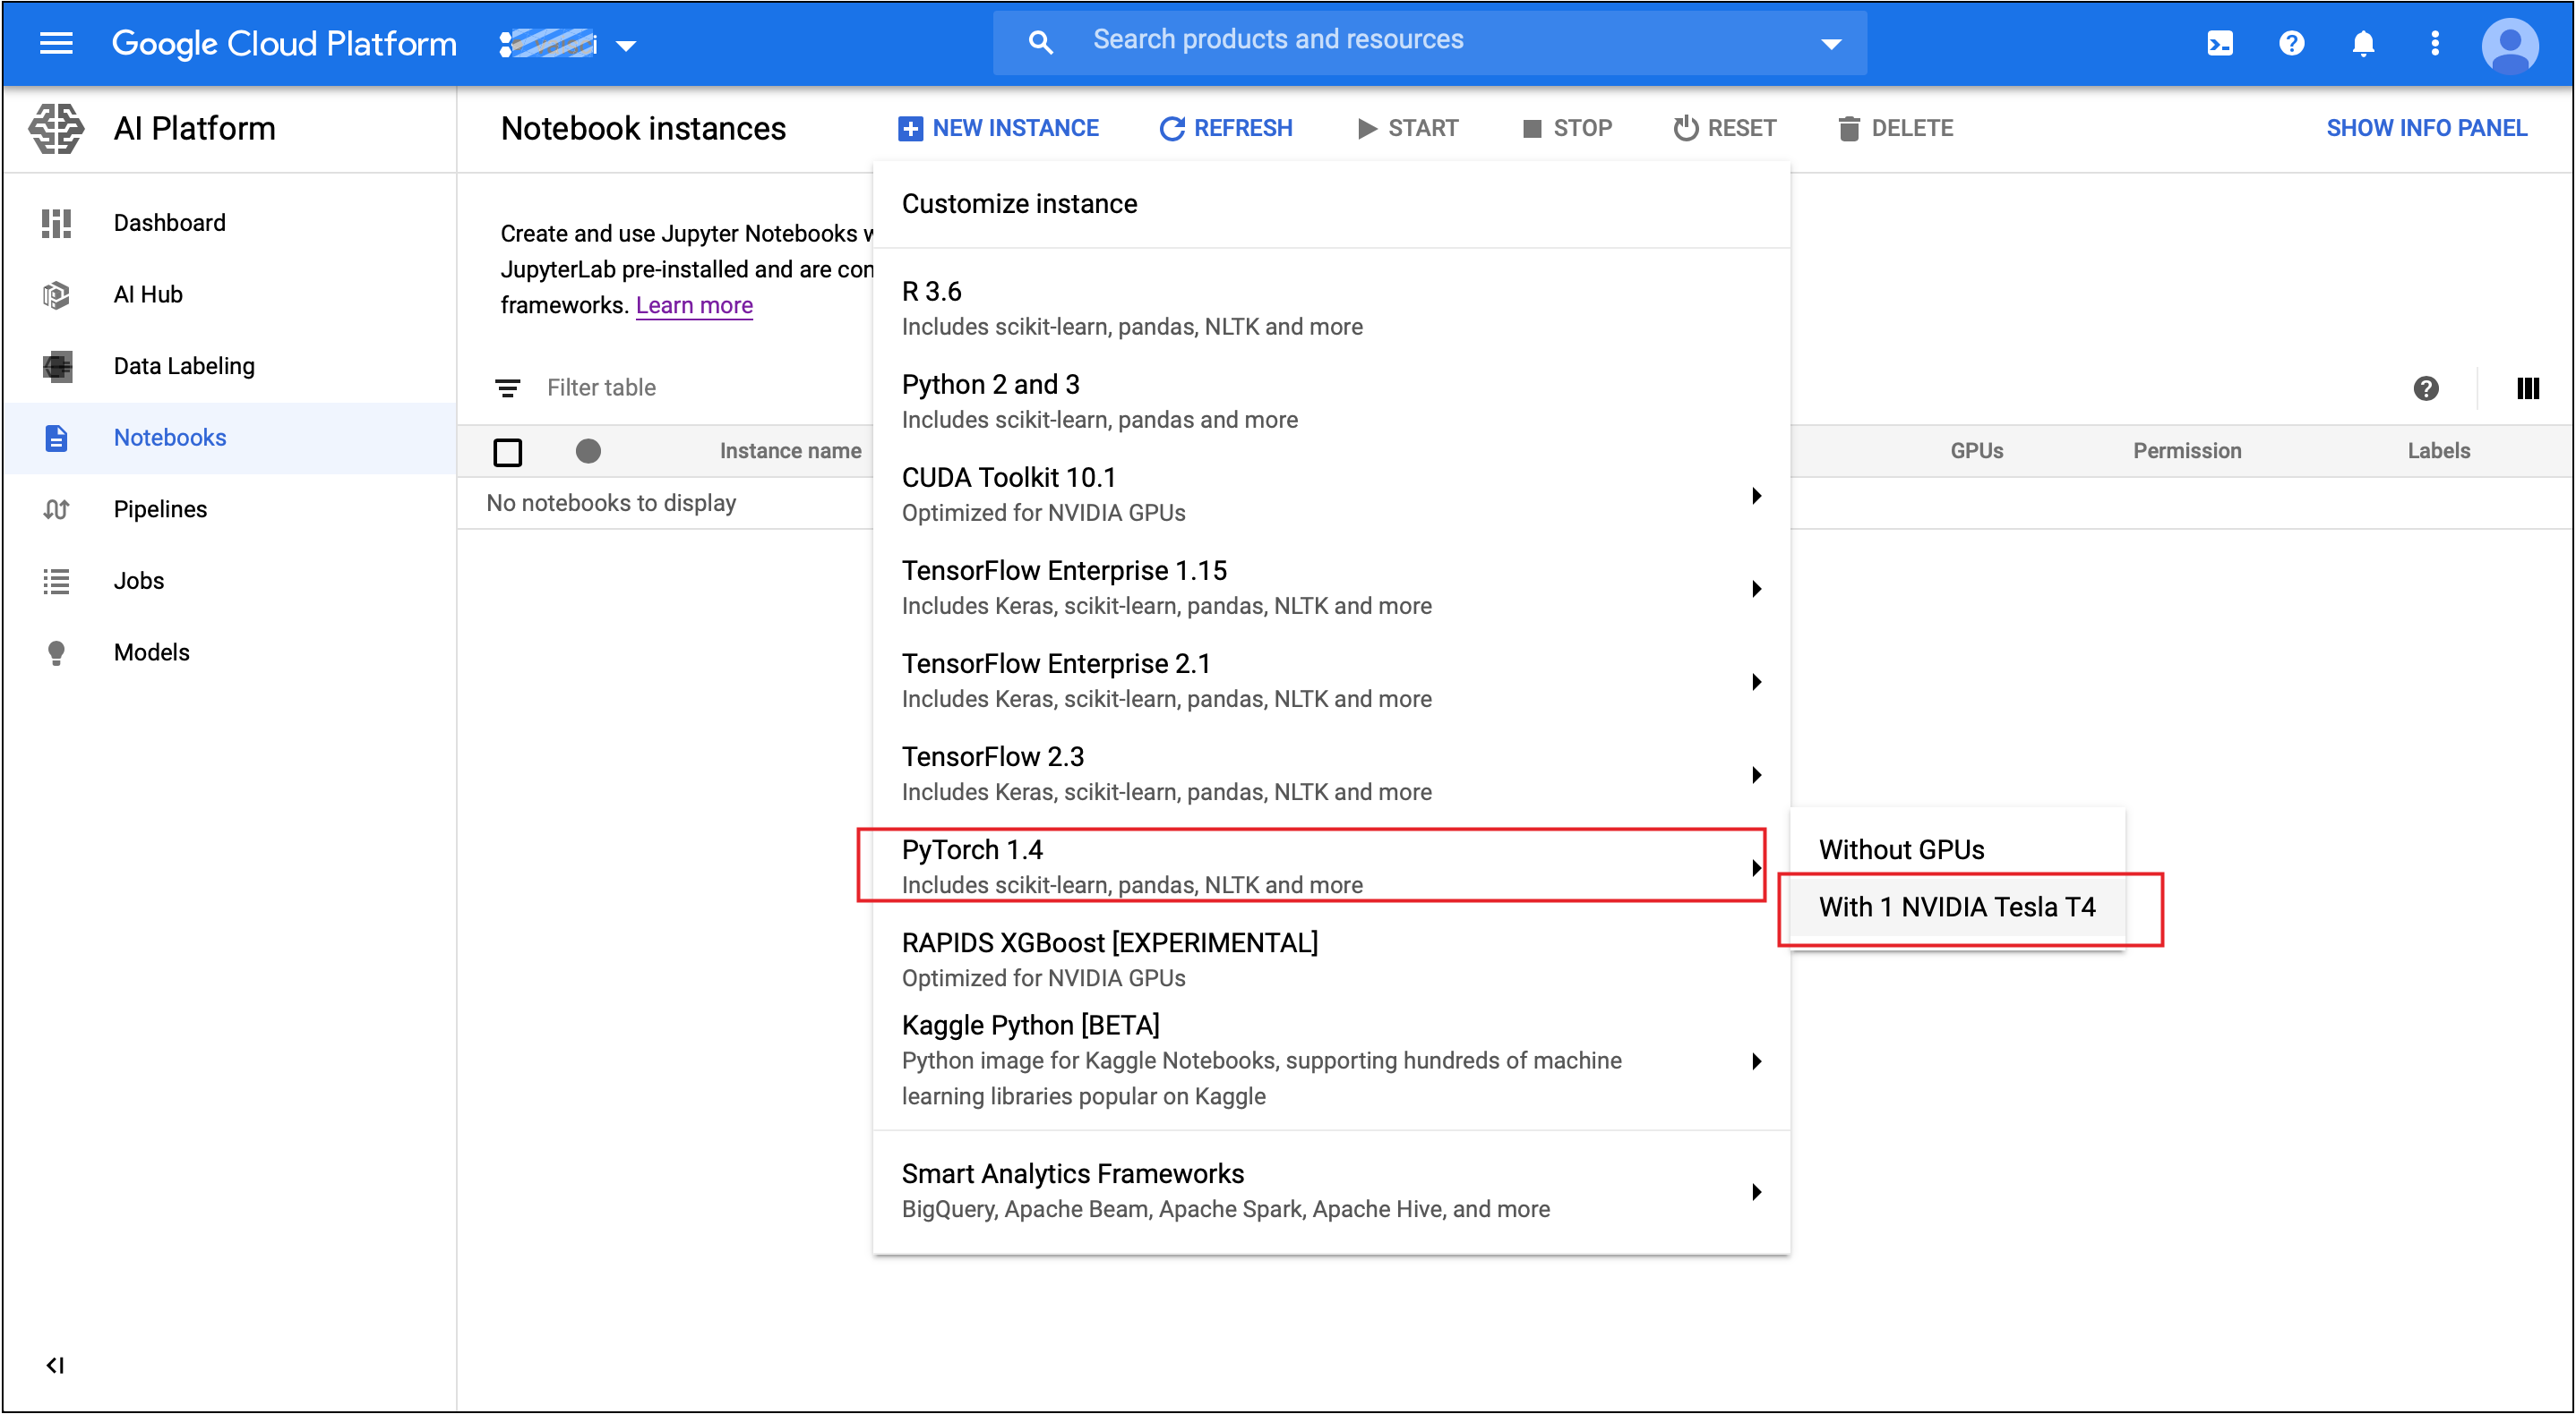Click the Models lightbulb icon
Image resolution: width=2576 pixels, height=1414 pixels.
tap(56, 652)
